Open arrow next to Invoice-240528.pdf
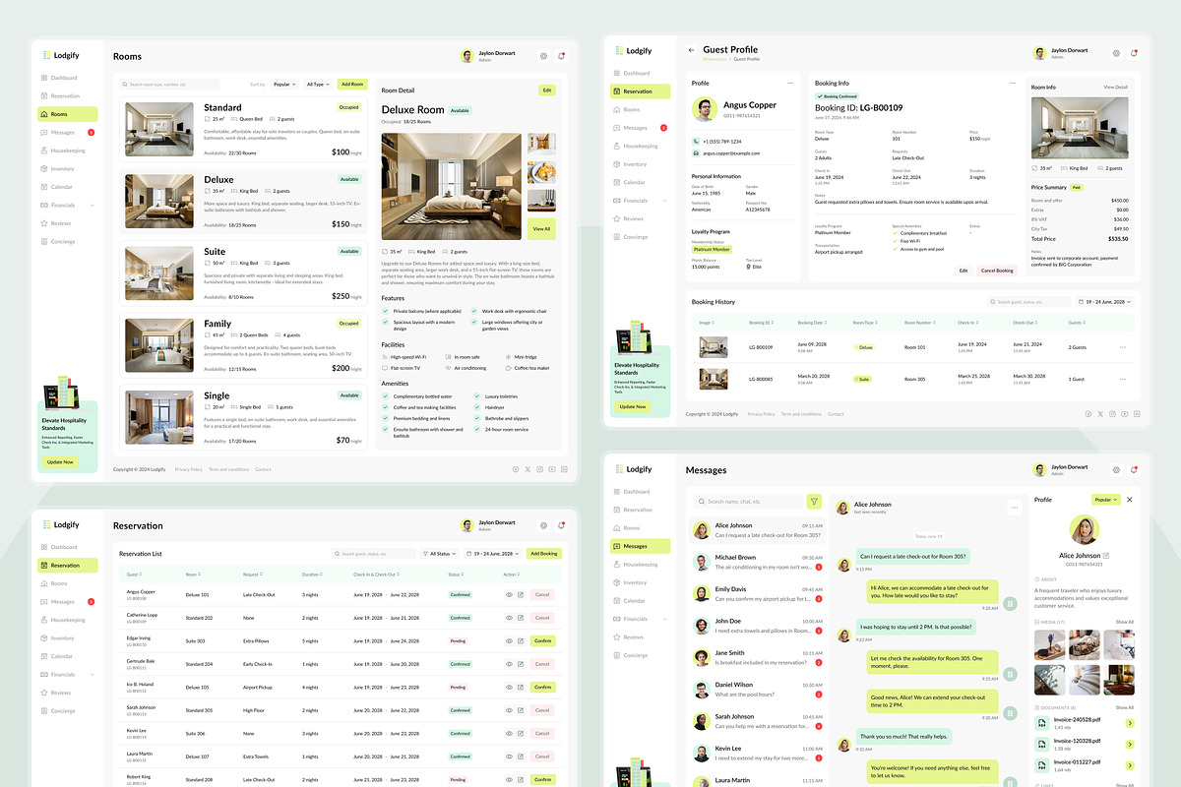 (x=1130, y=723)
